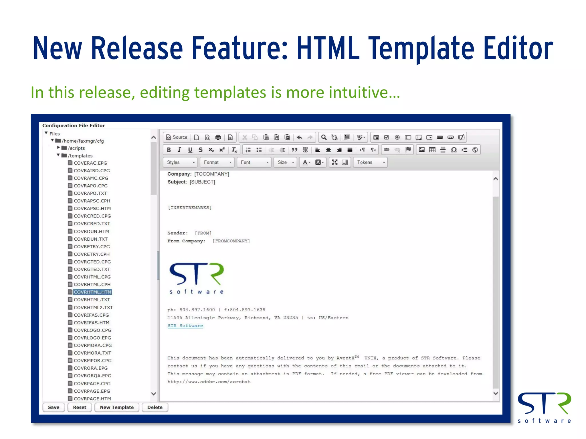
Task: Open the Tokens dropdown
Action: [x=371, y=162]
